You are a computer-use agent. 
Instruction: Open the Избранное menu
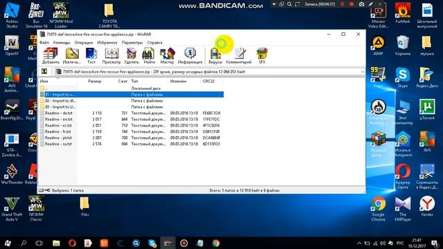(x=107, y=42)
